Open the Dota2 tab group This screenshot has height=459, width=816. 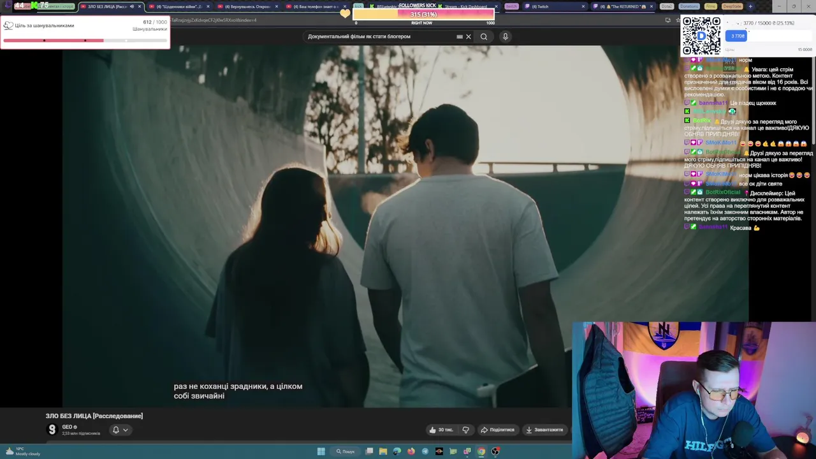(667, 6)
